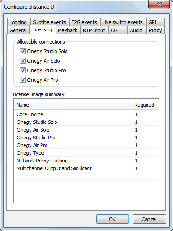Select the Core Engine license row
Screen dimensions: 173x231
click(x=86, y=114)
